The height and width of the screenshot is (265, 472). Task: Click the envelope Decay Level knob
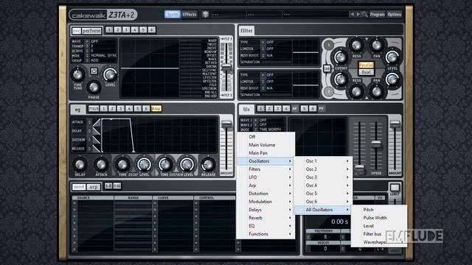coord(144,164)
